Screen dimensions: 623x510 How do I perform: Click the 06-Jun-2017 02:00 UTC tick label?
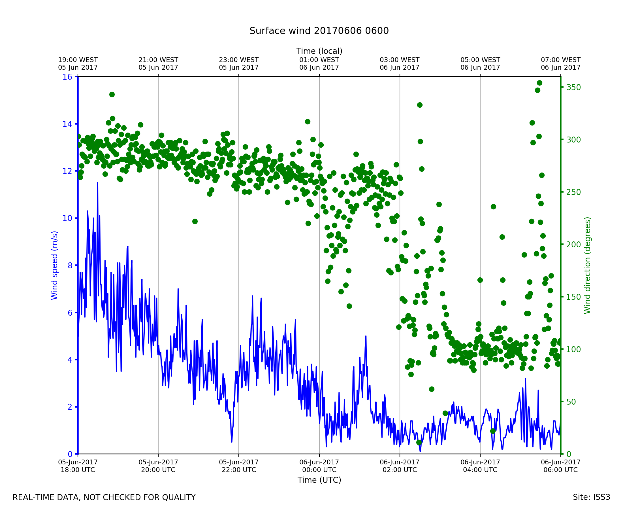400,466
